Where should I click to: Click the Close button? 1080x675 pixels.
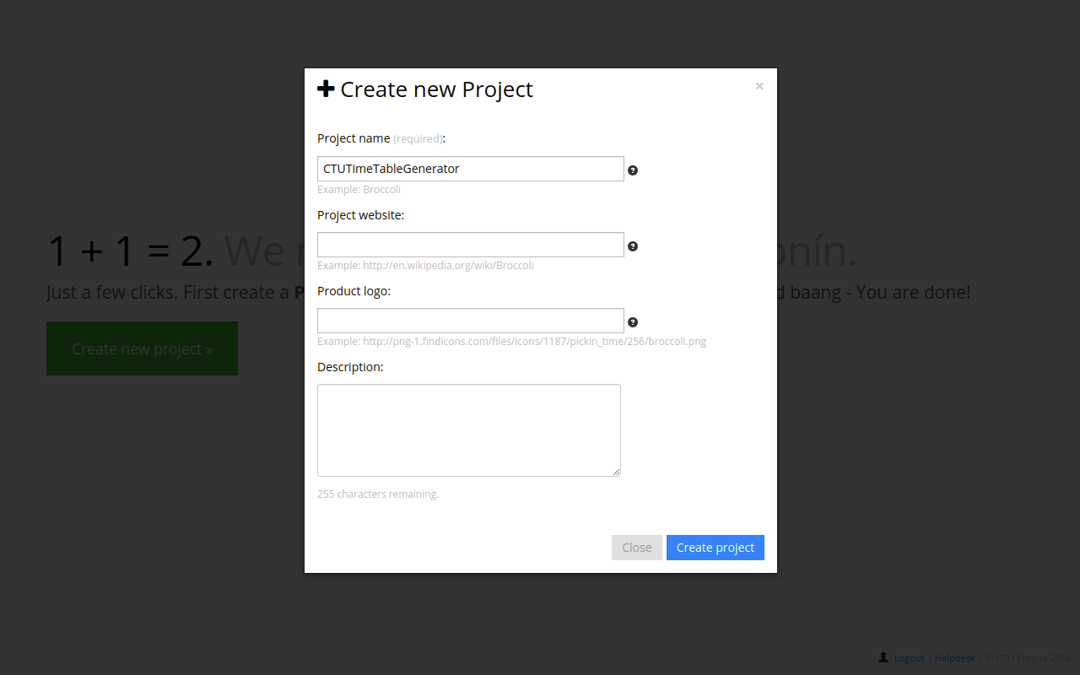click(x=637, y=548)
